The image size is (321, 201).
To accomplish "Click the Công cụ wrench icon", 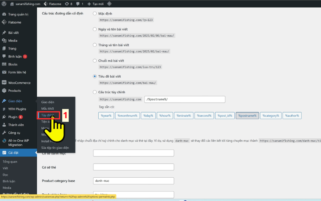I will pos(4,133).
